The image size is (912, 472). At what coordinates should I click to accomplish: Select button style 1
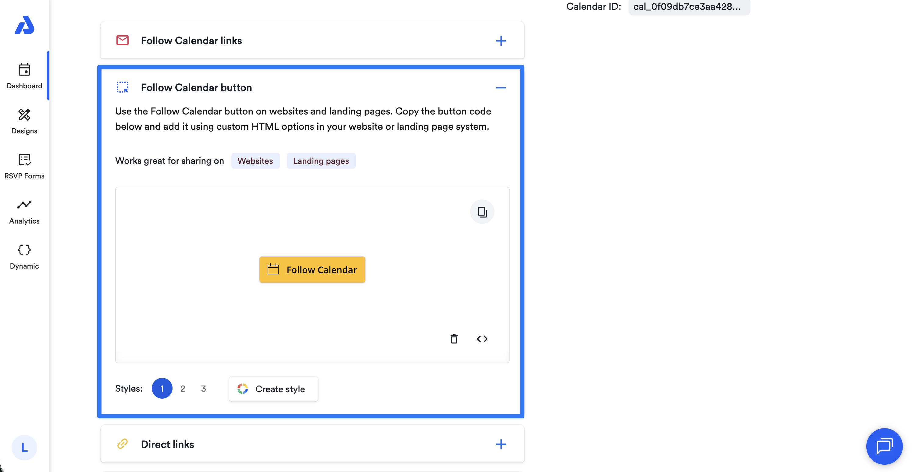(162, 388)
